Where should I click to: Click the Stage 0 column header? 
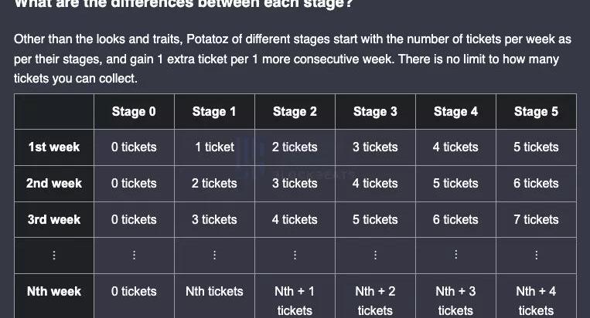pos(134,112)
